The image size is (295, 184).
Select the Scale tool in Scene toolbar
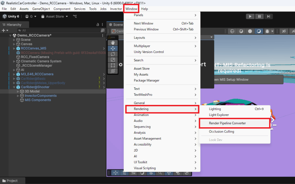click(113, 60)
